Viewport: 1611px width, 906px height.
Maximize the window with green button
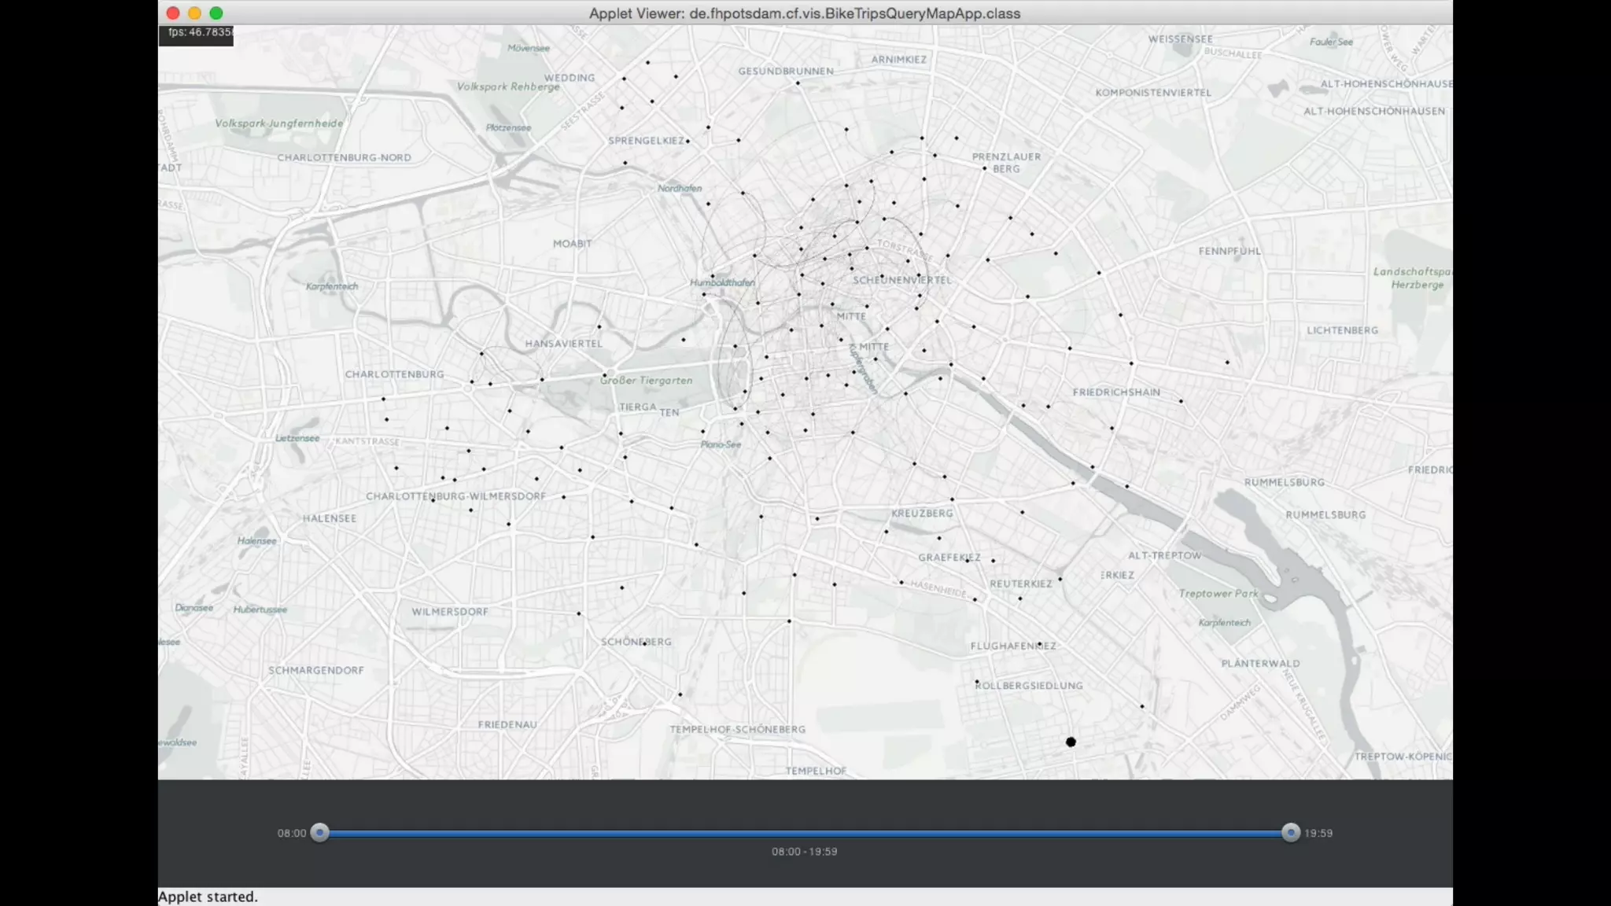tap(216, 13)
